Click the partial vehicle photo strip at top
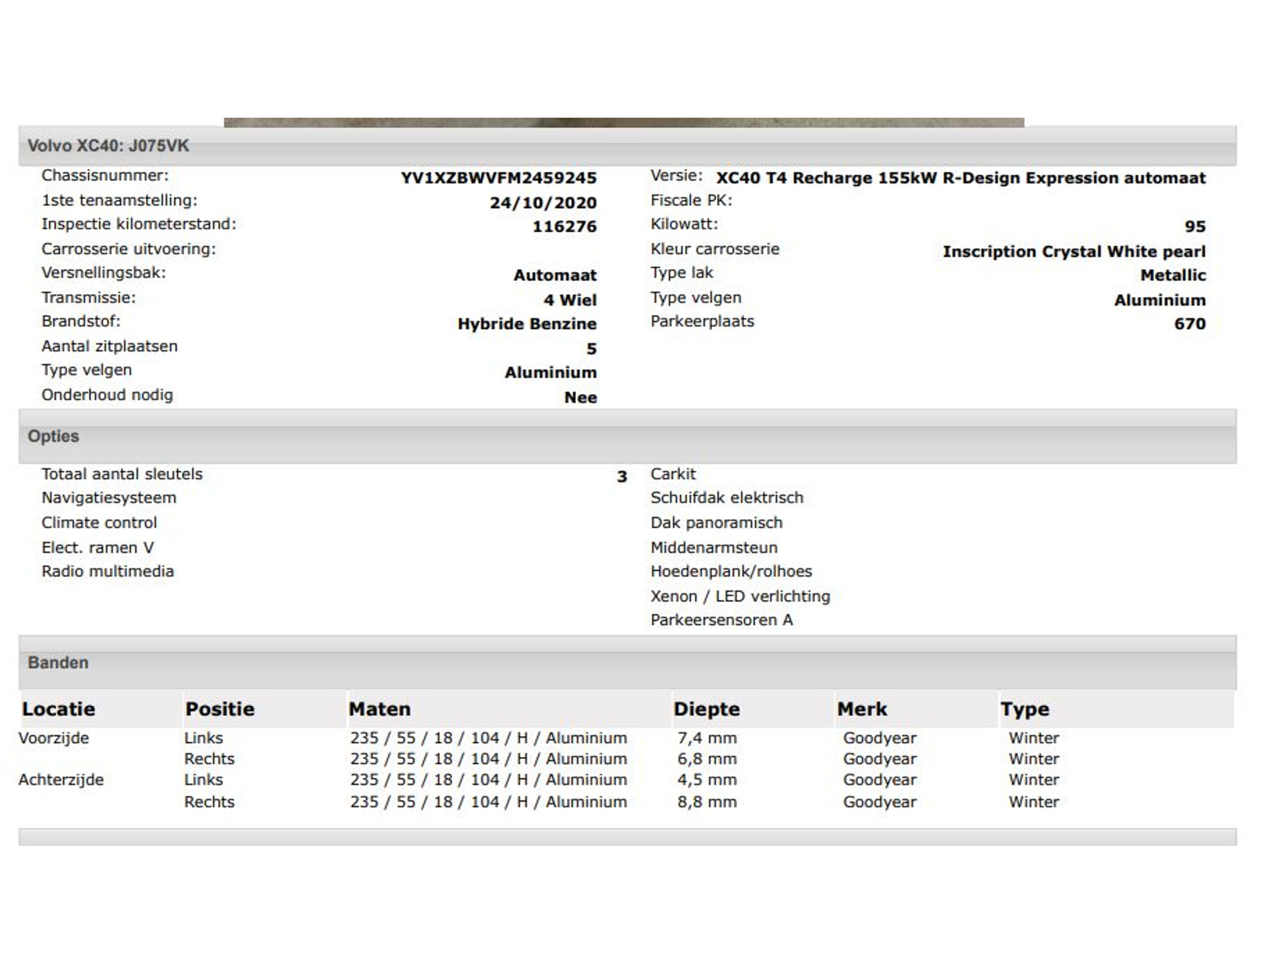This screenshot has width=1284, height=963. click(623, 122)
